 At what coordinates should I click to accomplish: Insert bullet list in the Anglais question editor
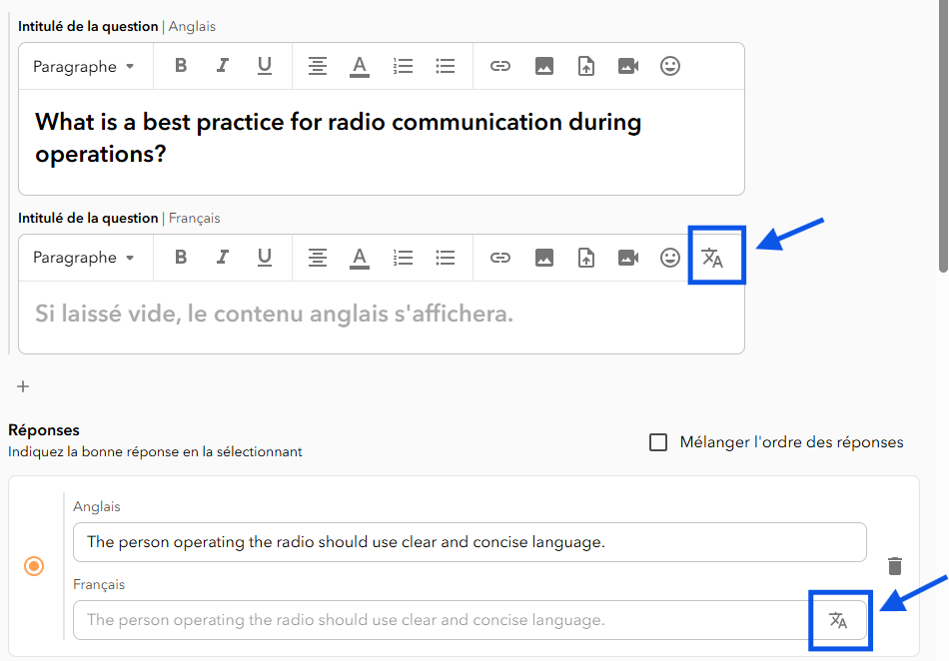[x=445, y=65]
